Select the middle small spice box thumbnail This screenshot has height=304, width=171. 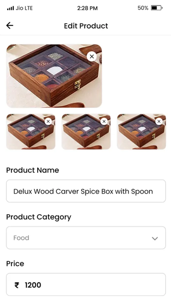(x=86, y=132)
